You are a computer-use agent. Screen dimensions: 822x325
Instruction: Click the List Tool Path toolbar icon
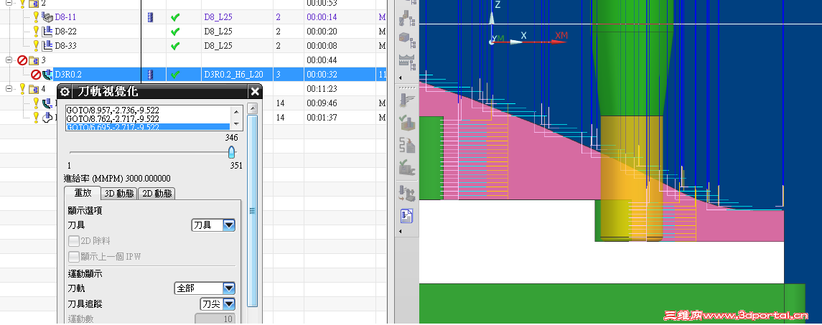tap(407, 145)
